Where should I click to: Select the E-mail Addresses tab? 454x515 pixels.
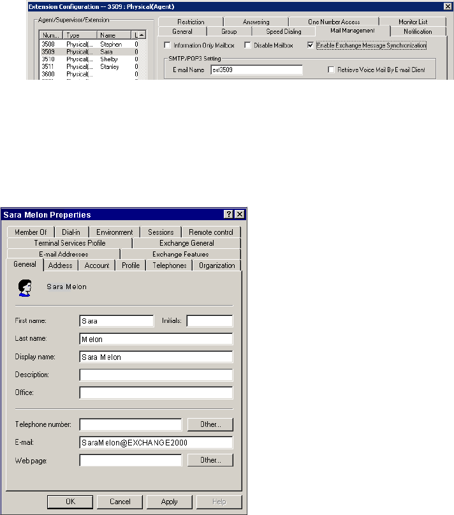tap(64, 254)
